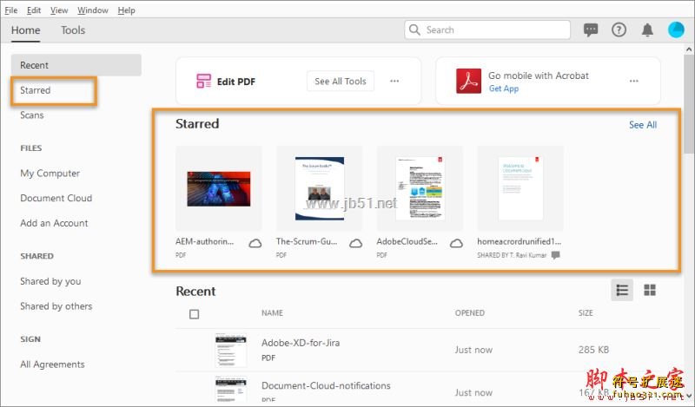Open the homeacrordrunified1 starred thumbnail
695x407 pixels.
520,188
